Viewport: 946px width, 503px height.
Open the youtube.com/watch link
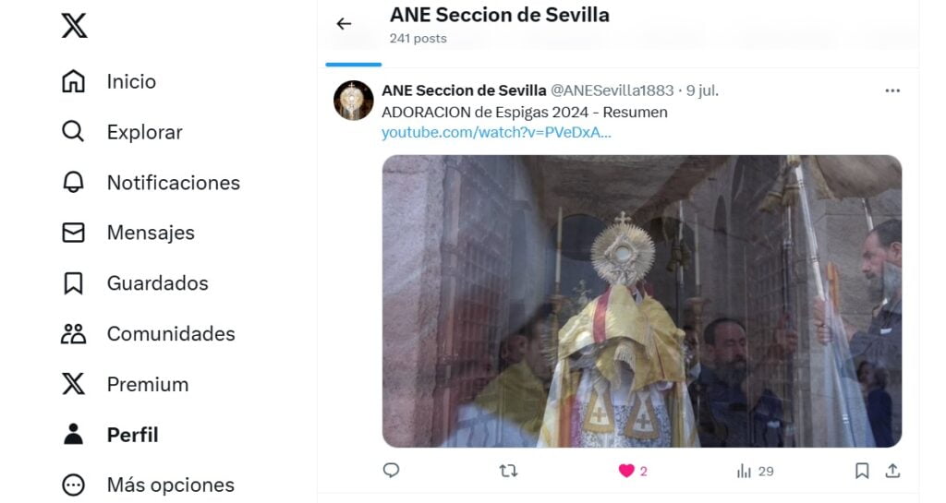(x=496, y=133)
